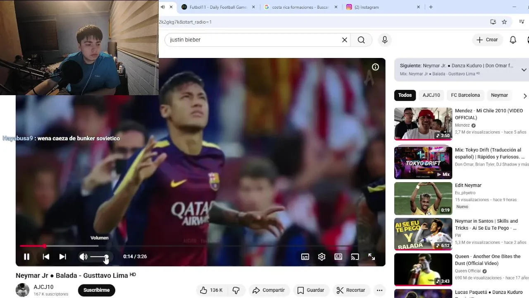Open the media control icon in toolbar

522,22
